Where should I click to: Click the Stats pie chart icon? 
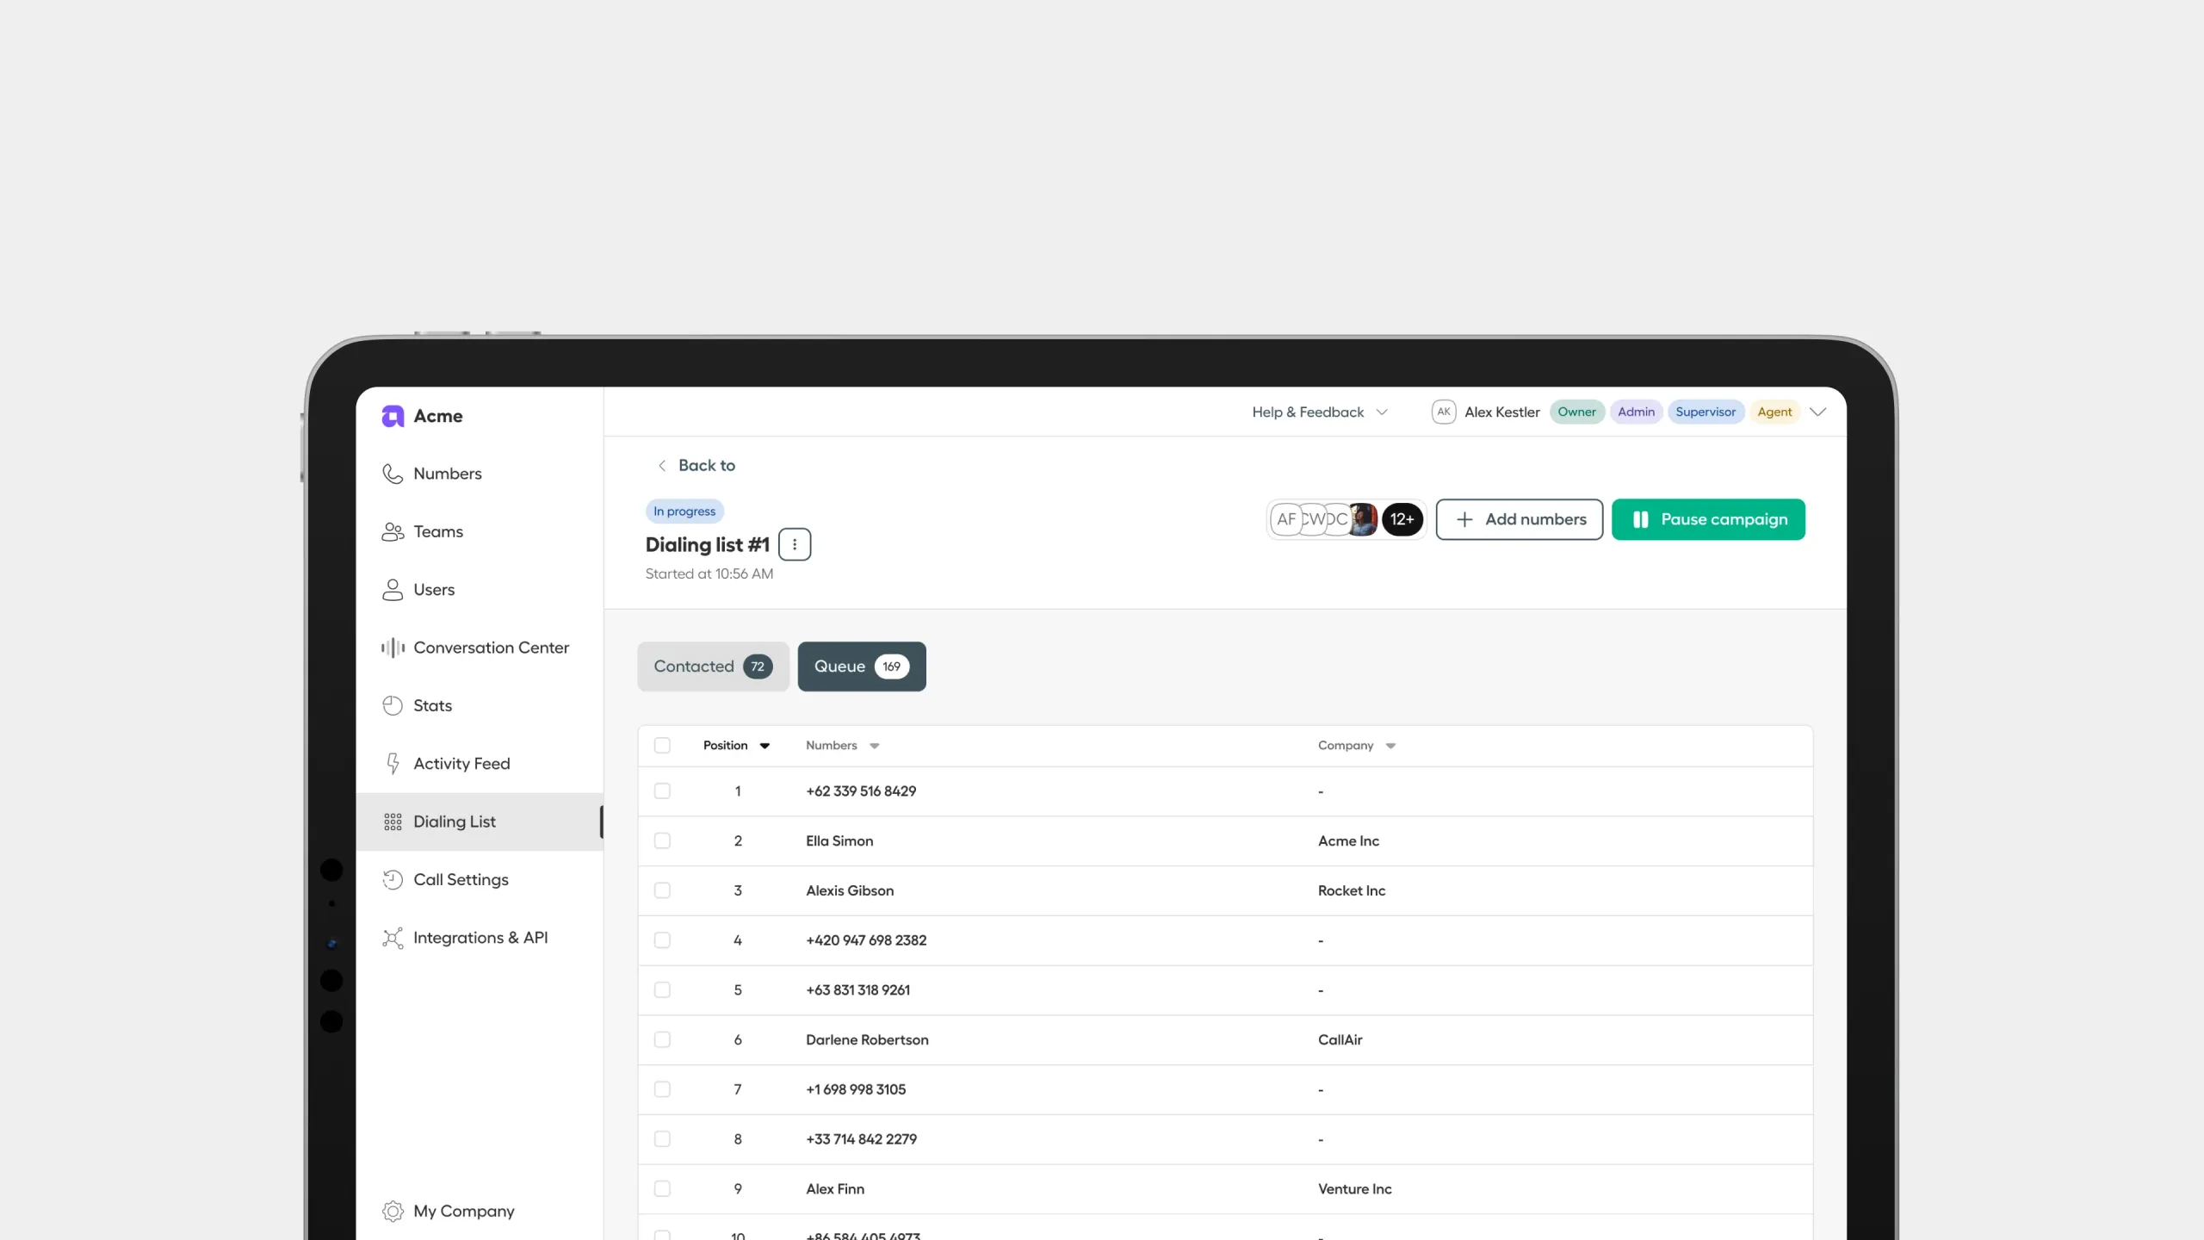[393, 705]
